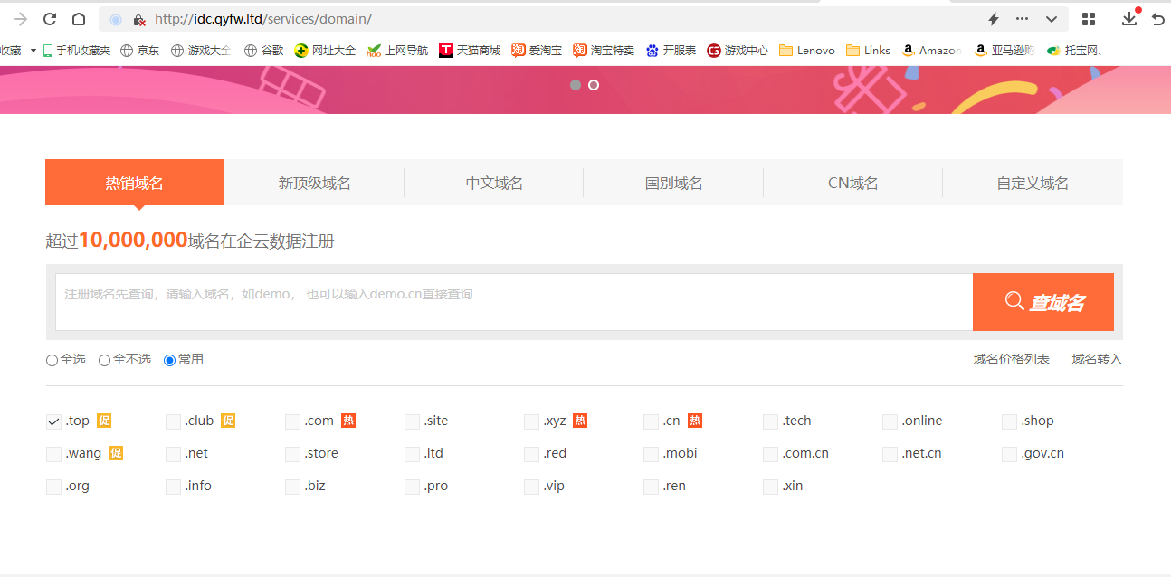This screenshot has width=1171, height=577.
Task: Expand the address bar dropdown chevron
Action: [x=1051, y=19]
